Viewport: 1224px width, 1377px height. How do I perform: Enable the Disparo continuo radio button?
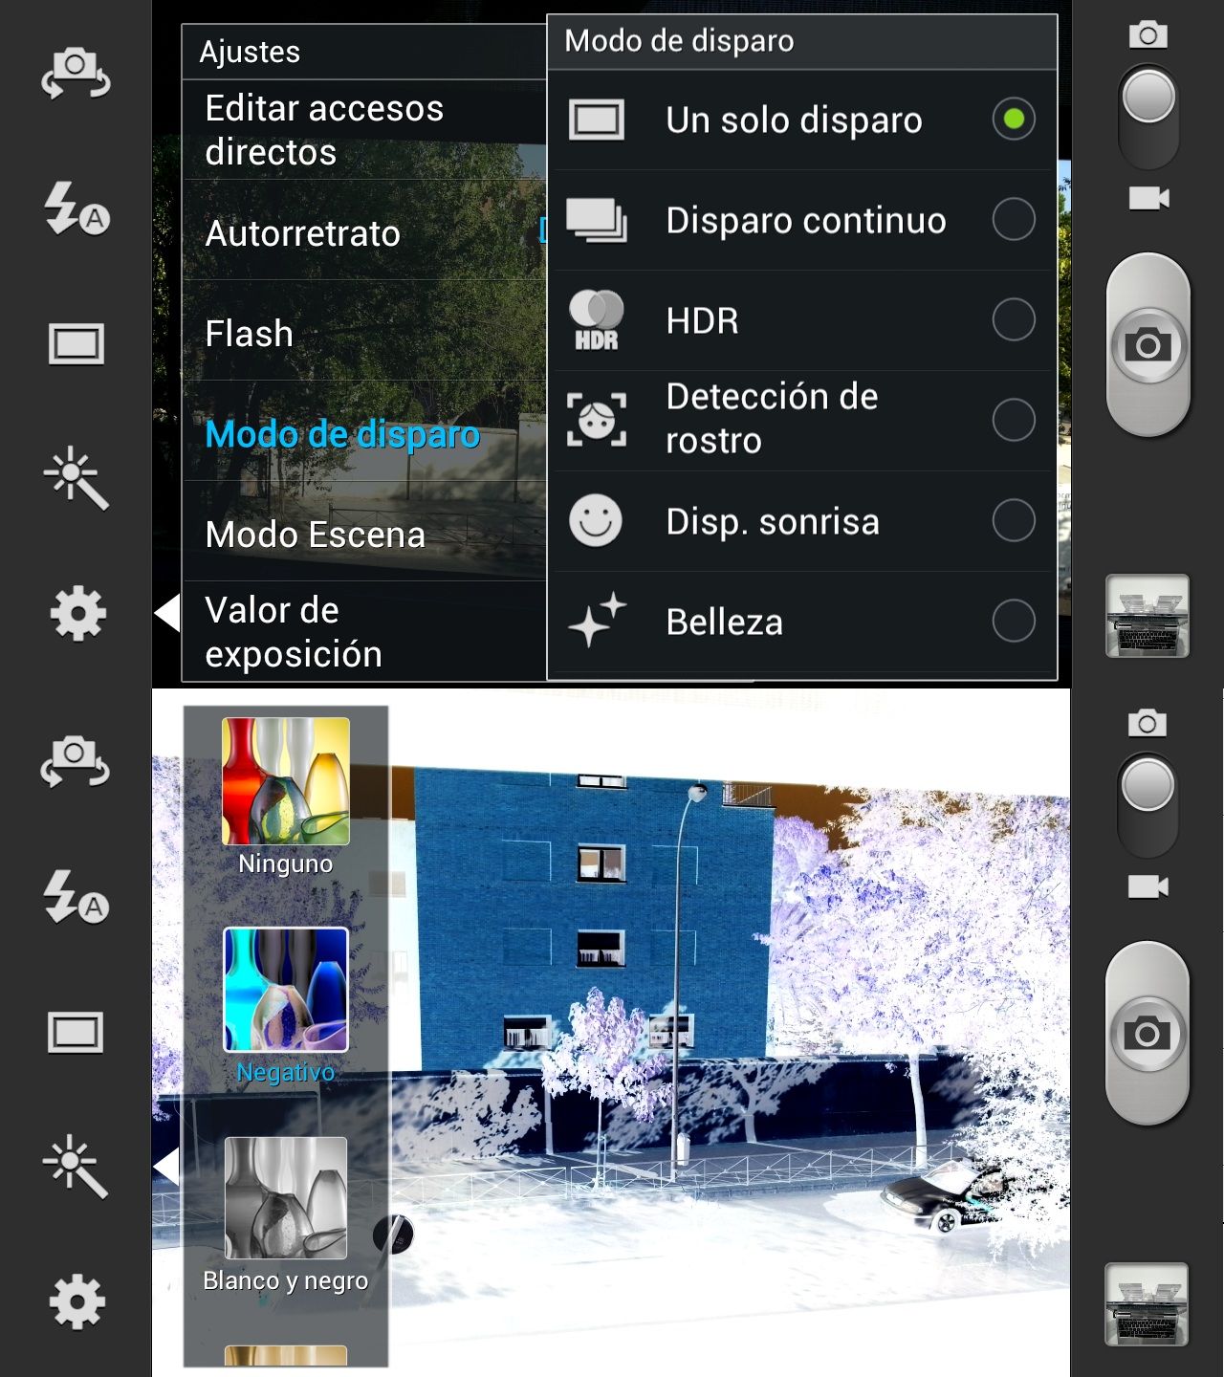point(1014,220)
